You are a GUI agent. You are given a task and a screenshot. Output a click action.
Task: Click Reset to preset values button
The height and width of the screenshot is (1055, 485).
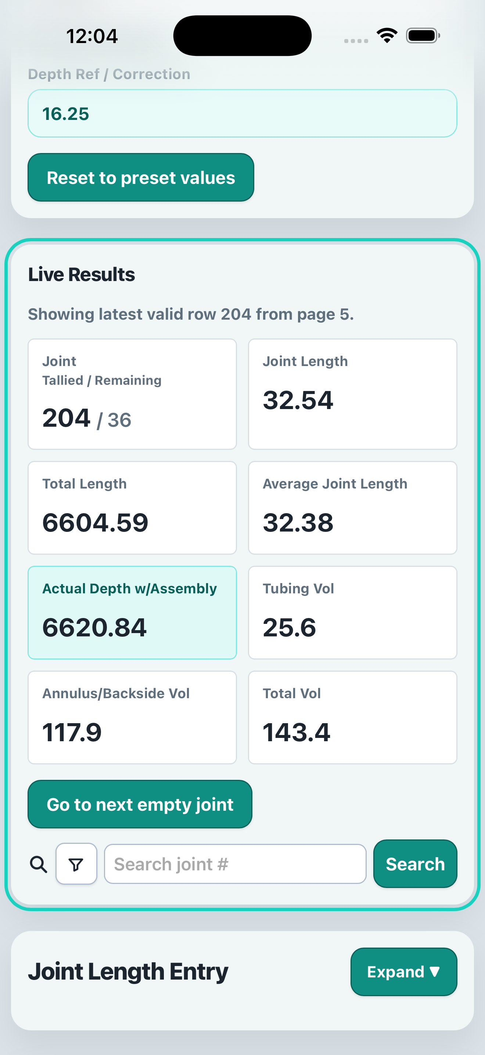pyautogui.click(x=141, y=177)
